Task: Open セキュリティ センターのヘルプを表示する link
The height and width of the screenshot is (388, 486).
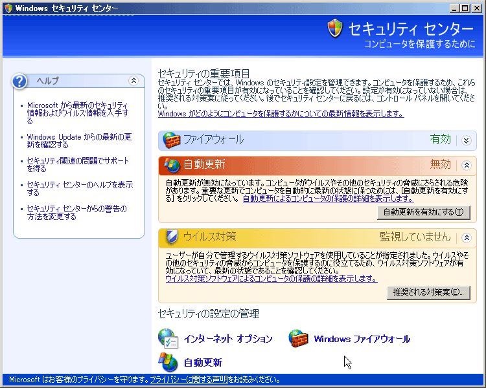Action: (80, 188)
